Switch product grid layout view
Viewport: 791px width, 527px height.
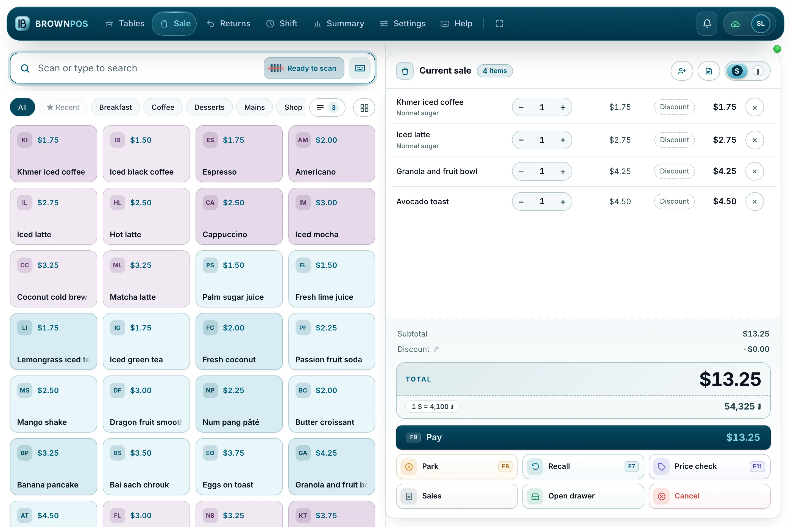pyautogui.click(x=364, y=108)
